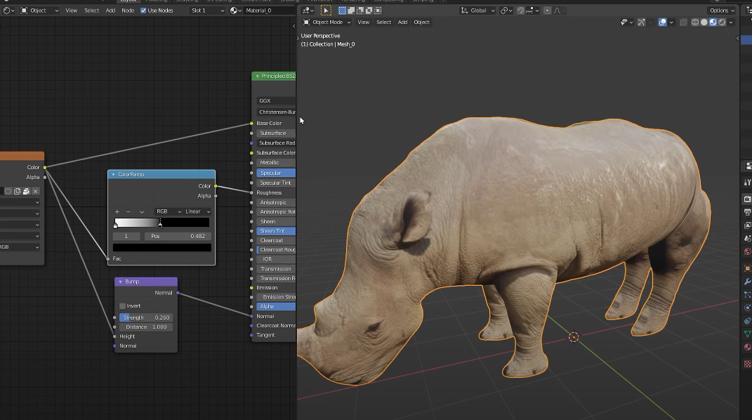Open the Object Mode dropdown
Viewport: 752px width, 420px height.
point(326,22)
